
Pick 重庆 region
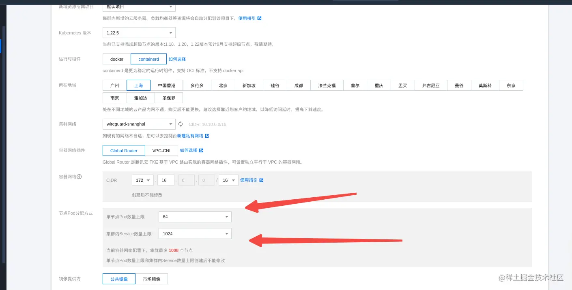[379, 85]
